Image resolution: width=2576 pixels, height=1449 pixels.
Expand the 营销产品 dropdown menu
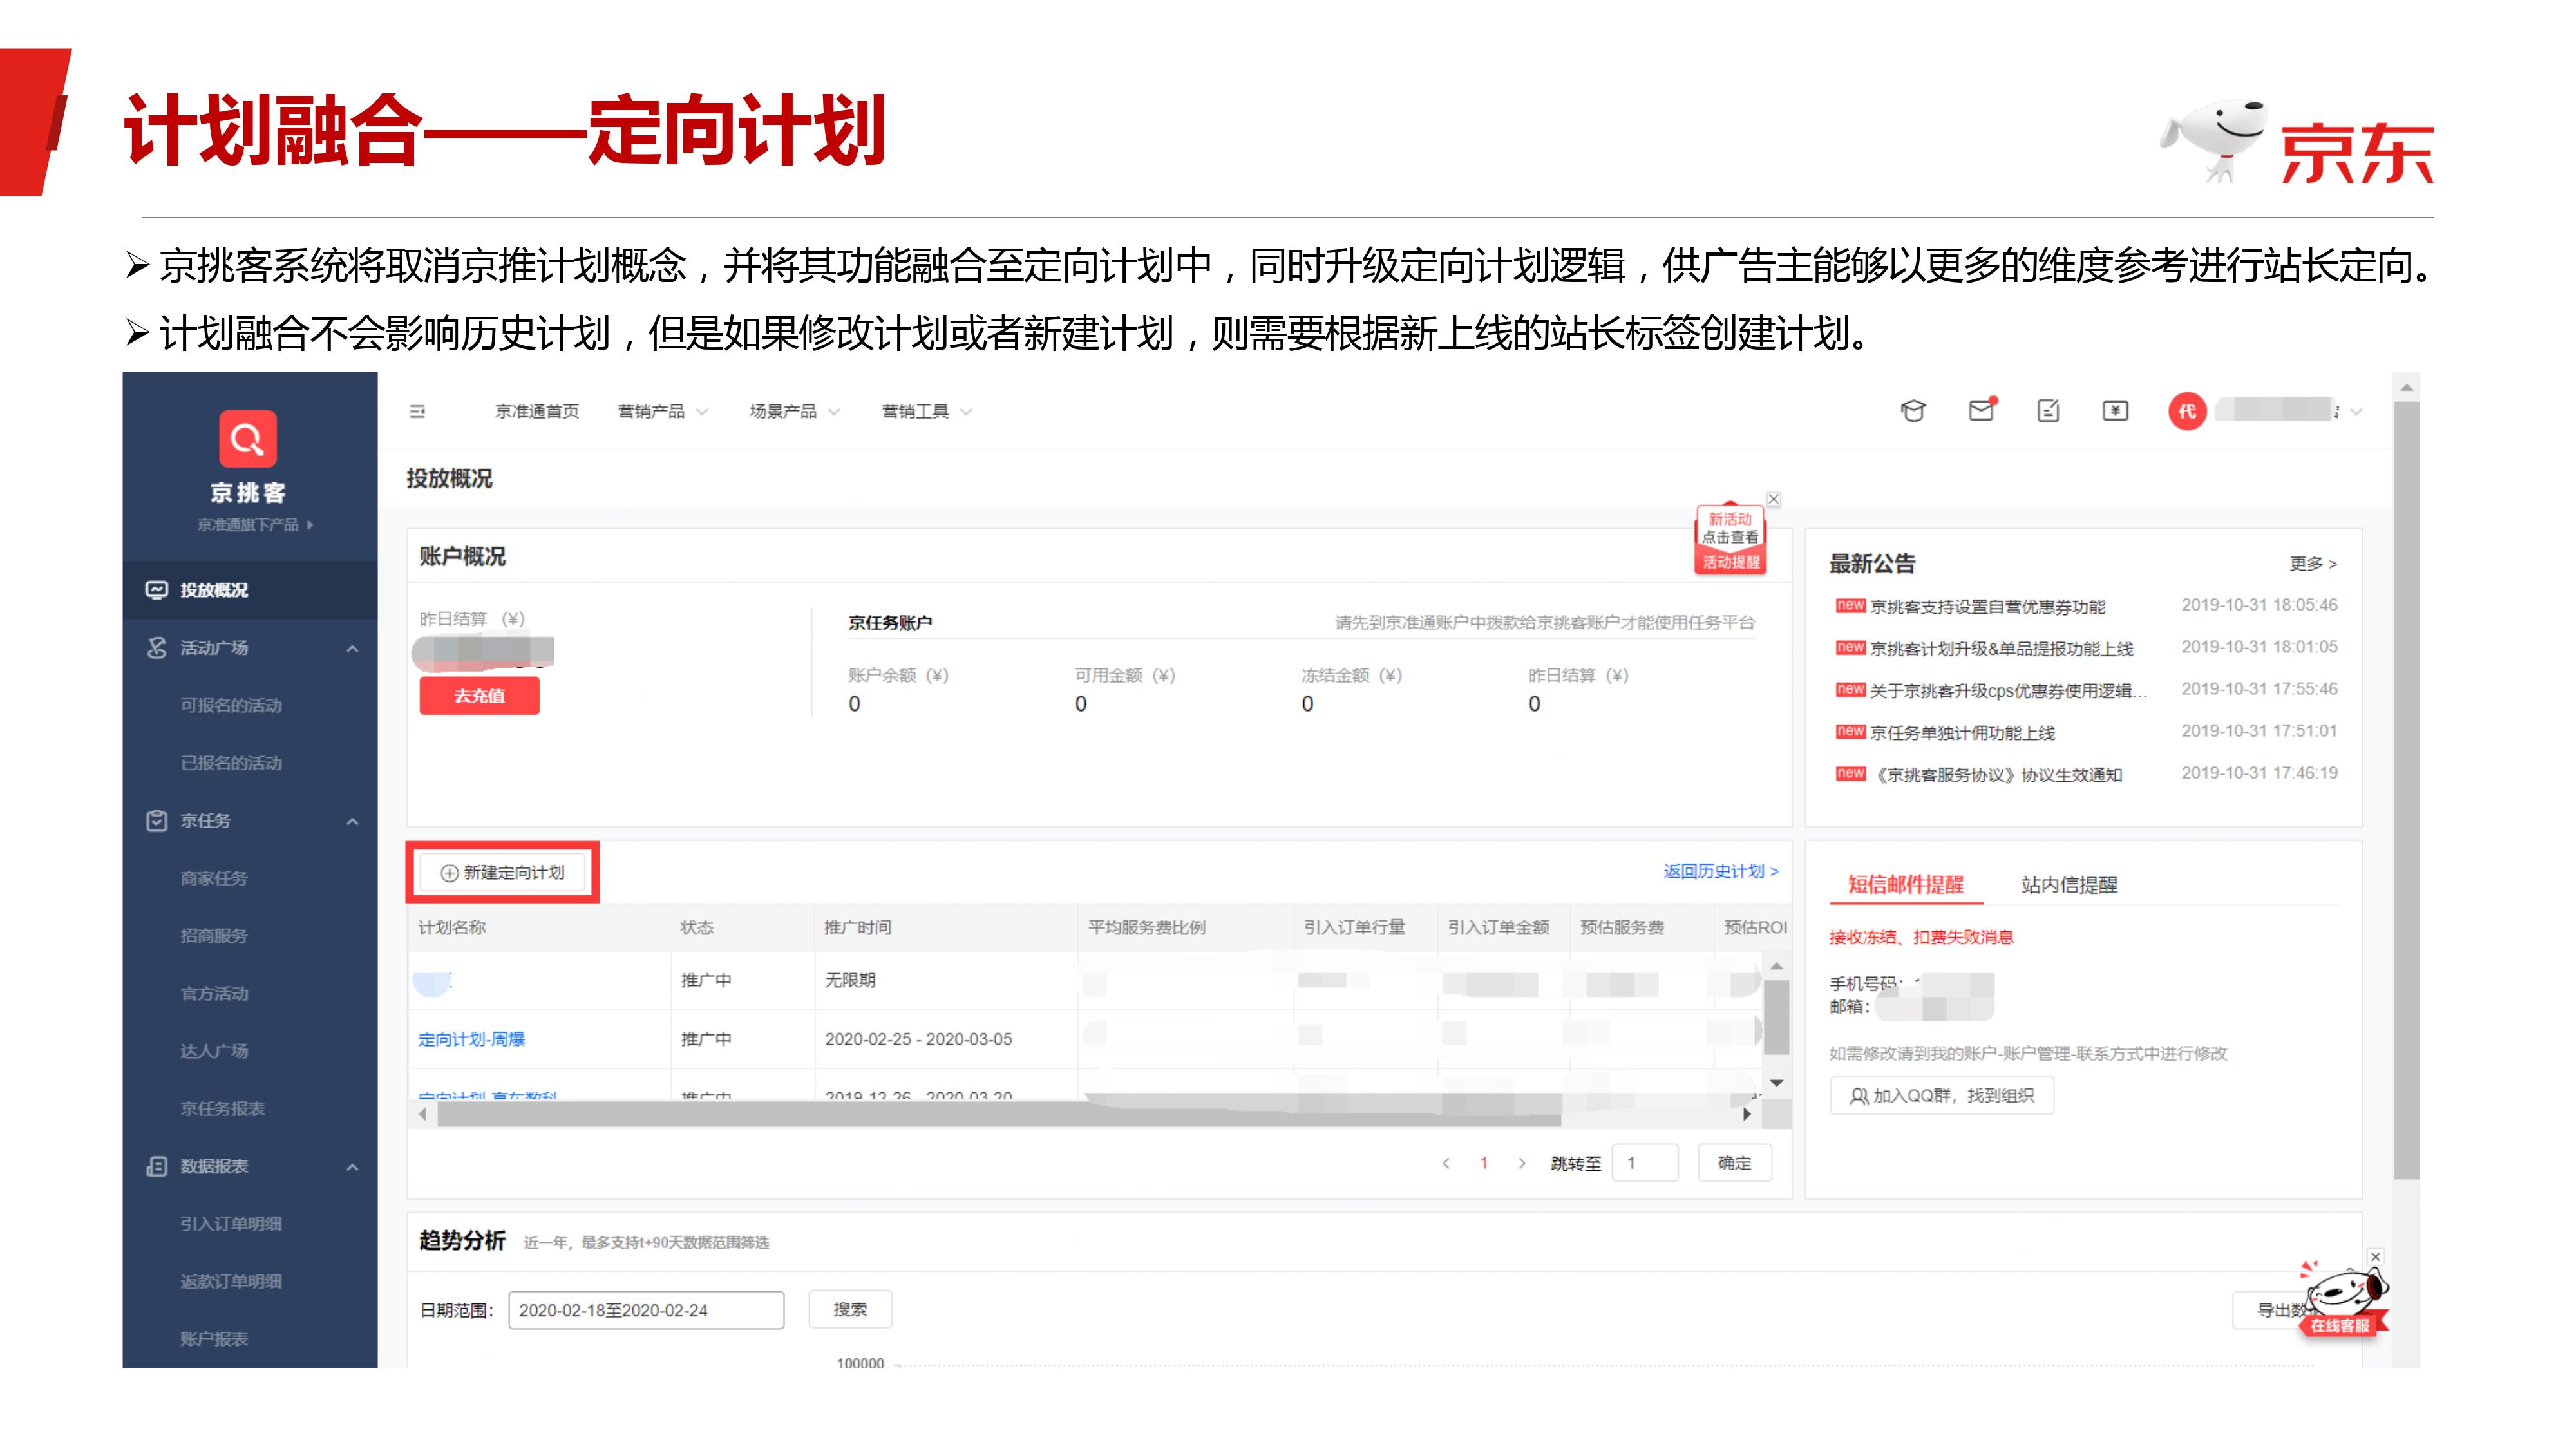tap(662, 412)
